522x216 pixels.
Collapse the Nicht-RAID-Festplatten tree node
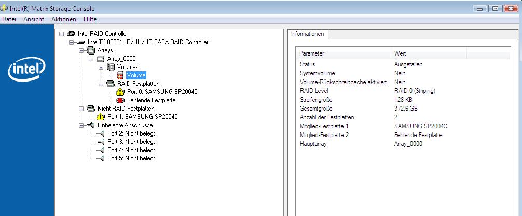coord(81,109)
